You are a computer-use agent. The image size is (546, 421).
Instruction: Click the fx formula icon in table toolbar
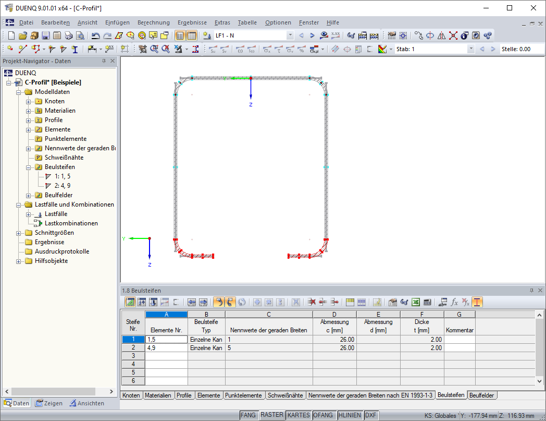pyautogui.click(x=454, y=302)
